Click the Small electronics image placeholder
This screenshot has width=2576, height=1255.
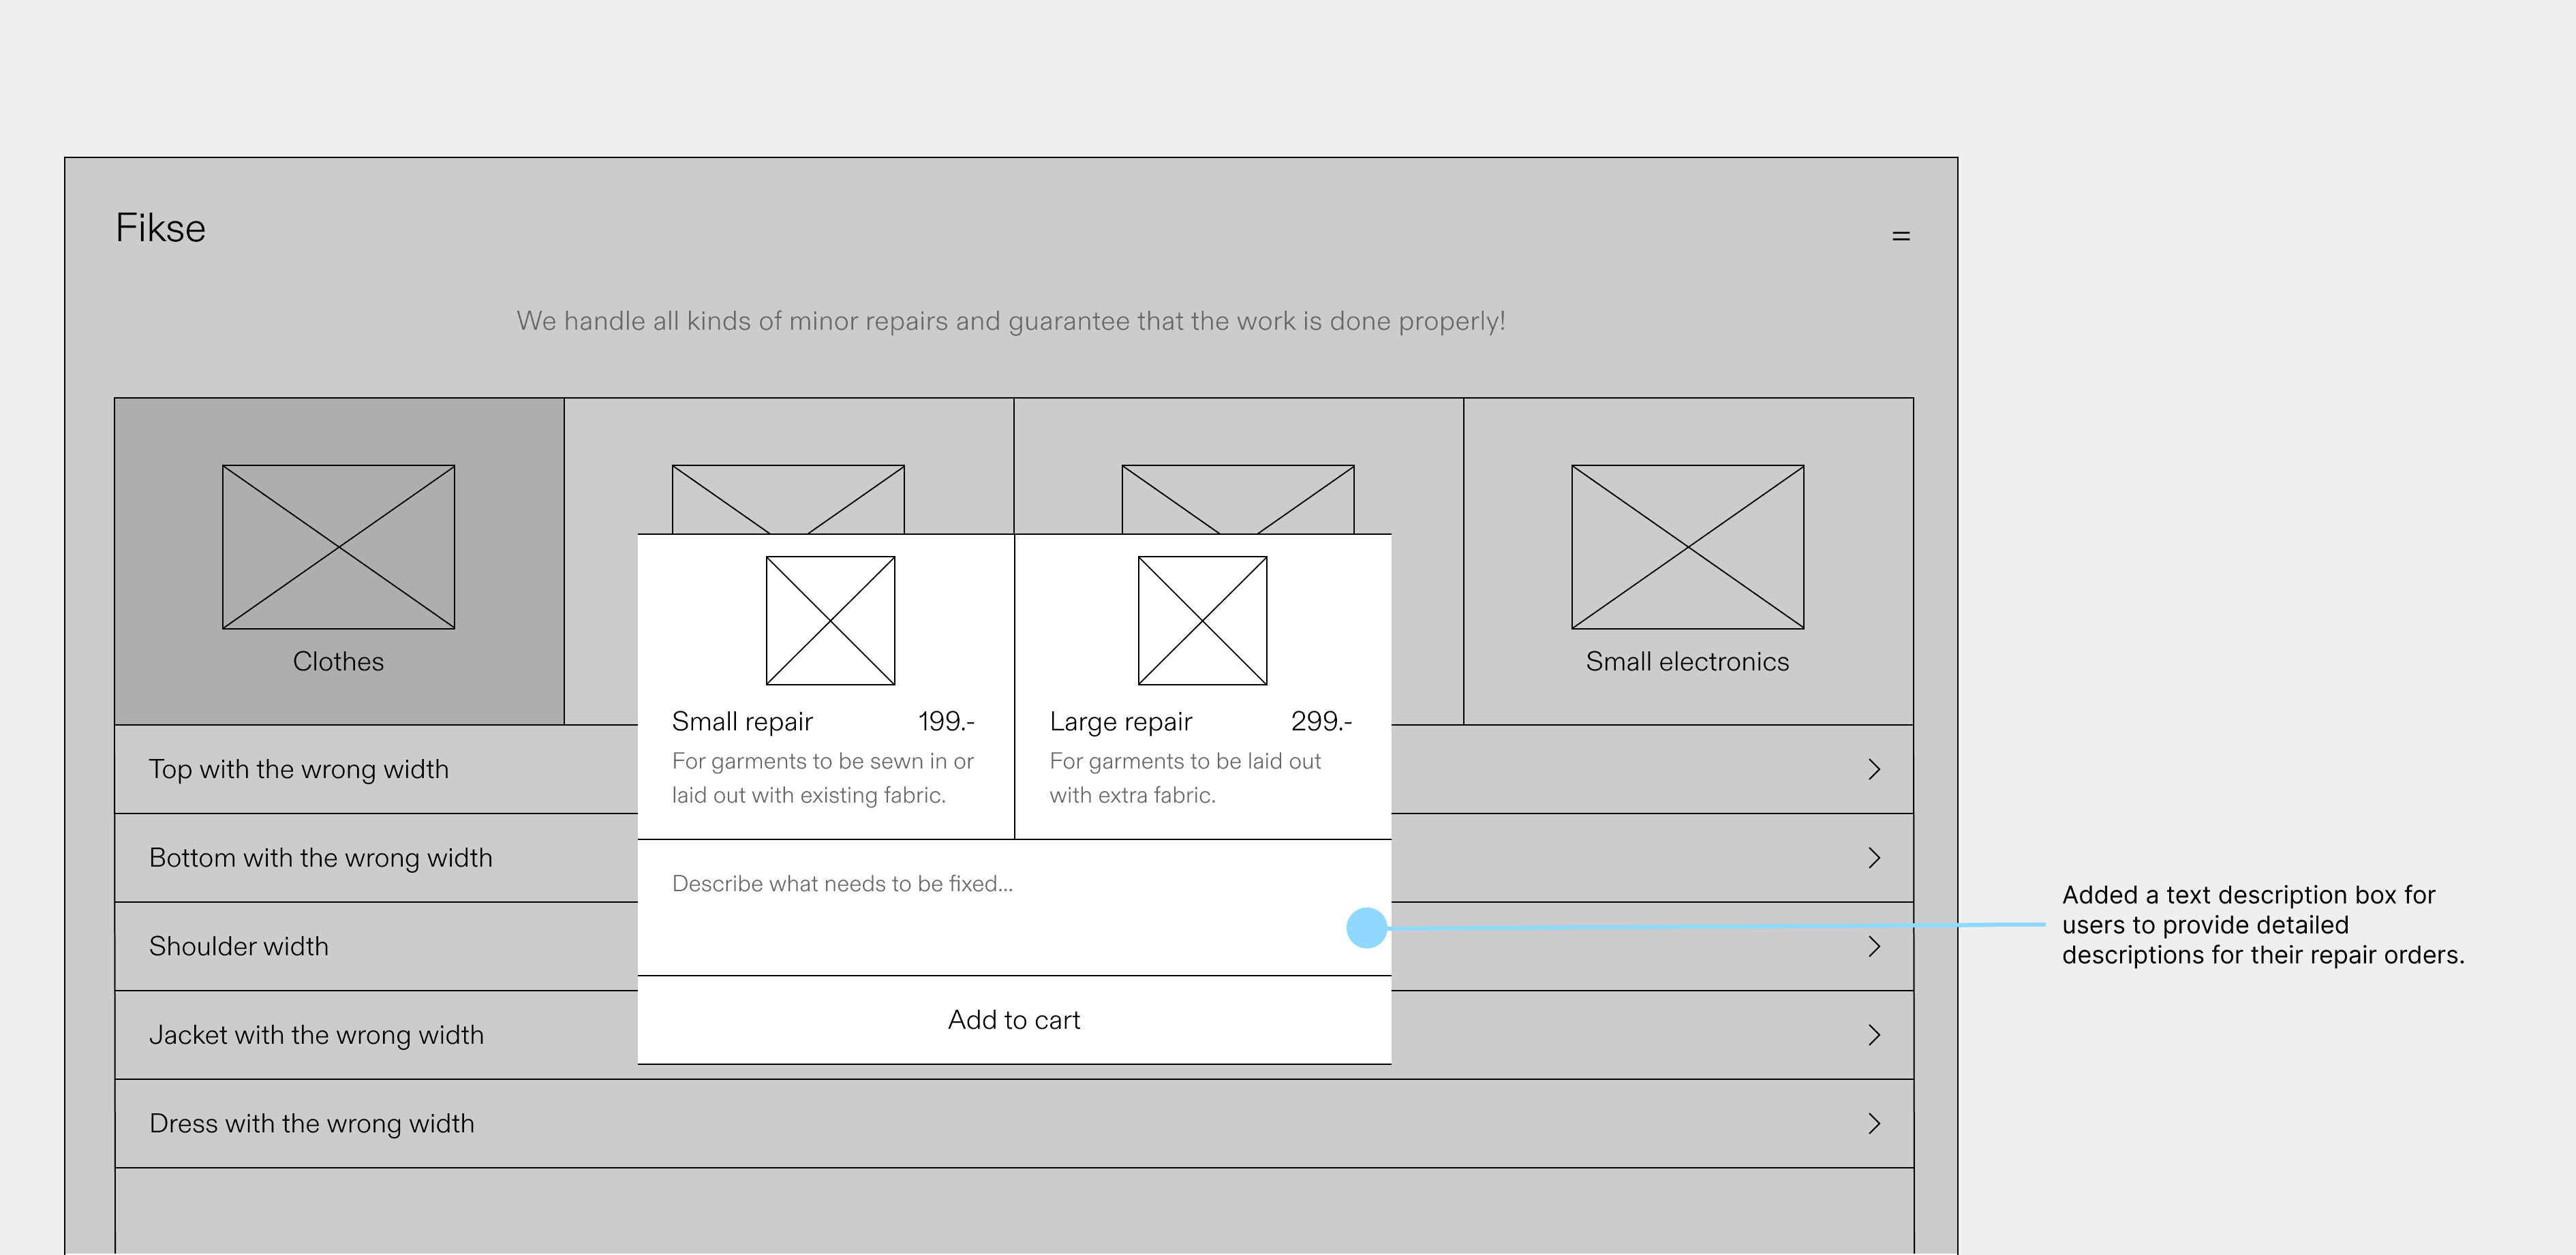(1687, 547)
